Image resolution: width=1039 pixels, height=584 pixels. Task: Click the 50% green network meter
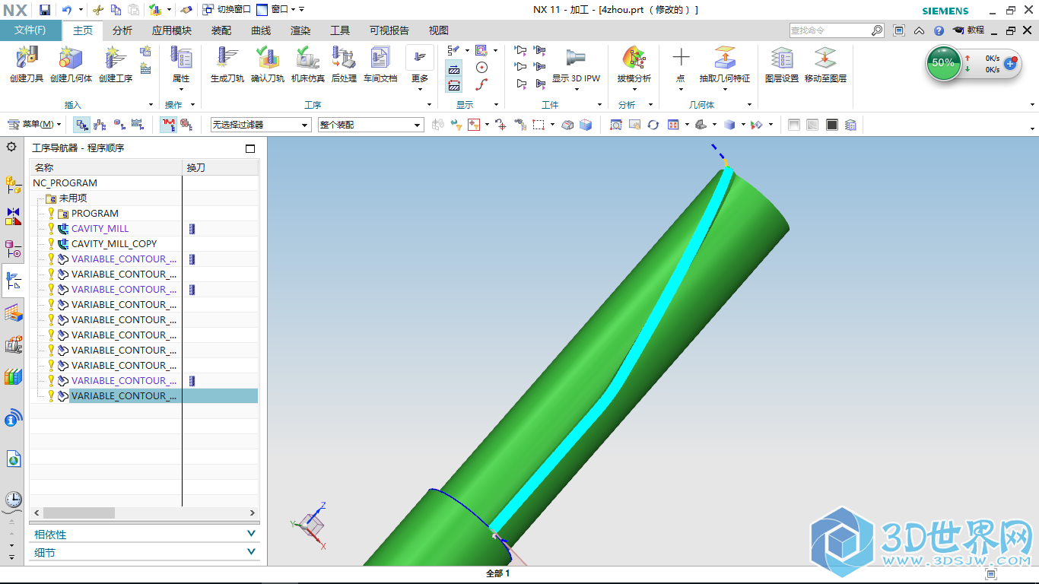click(943, 63)
